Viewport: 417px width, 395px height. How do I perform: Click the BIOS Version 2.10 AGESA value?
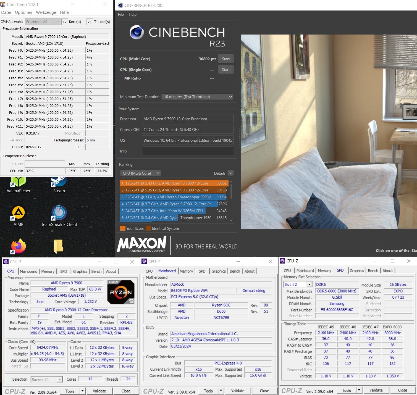[221, 340]
